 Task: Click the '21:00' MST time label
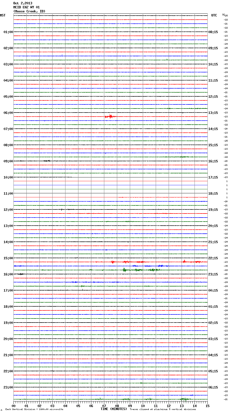(8, 355)
